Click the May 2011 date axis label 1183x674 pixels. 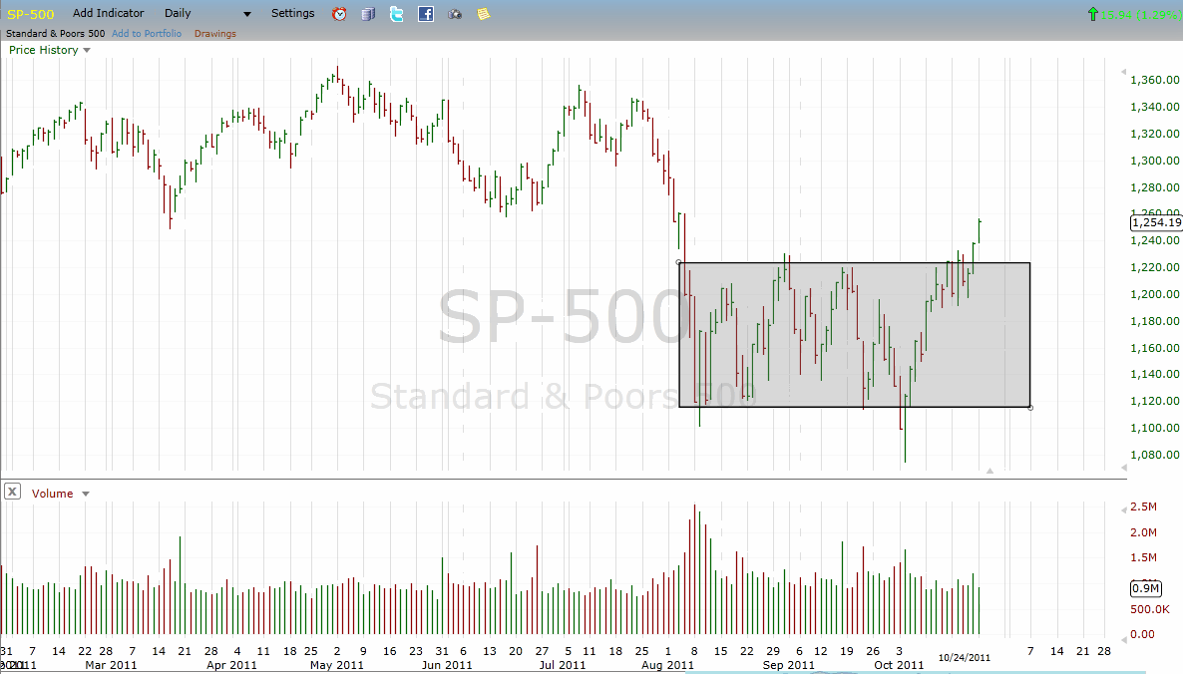coord(336,665)
